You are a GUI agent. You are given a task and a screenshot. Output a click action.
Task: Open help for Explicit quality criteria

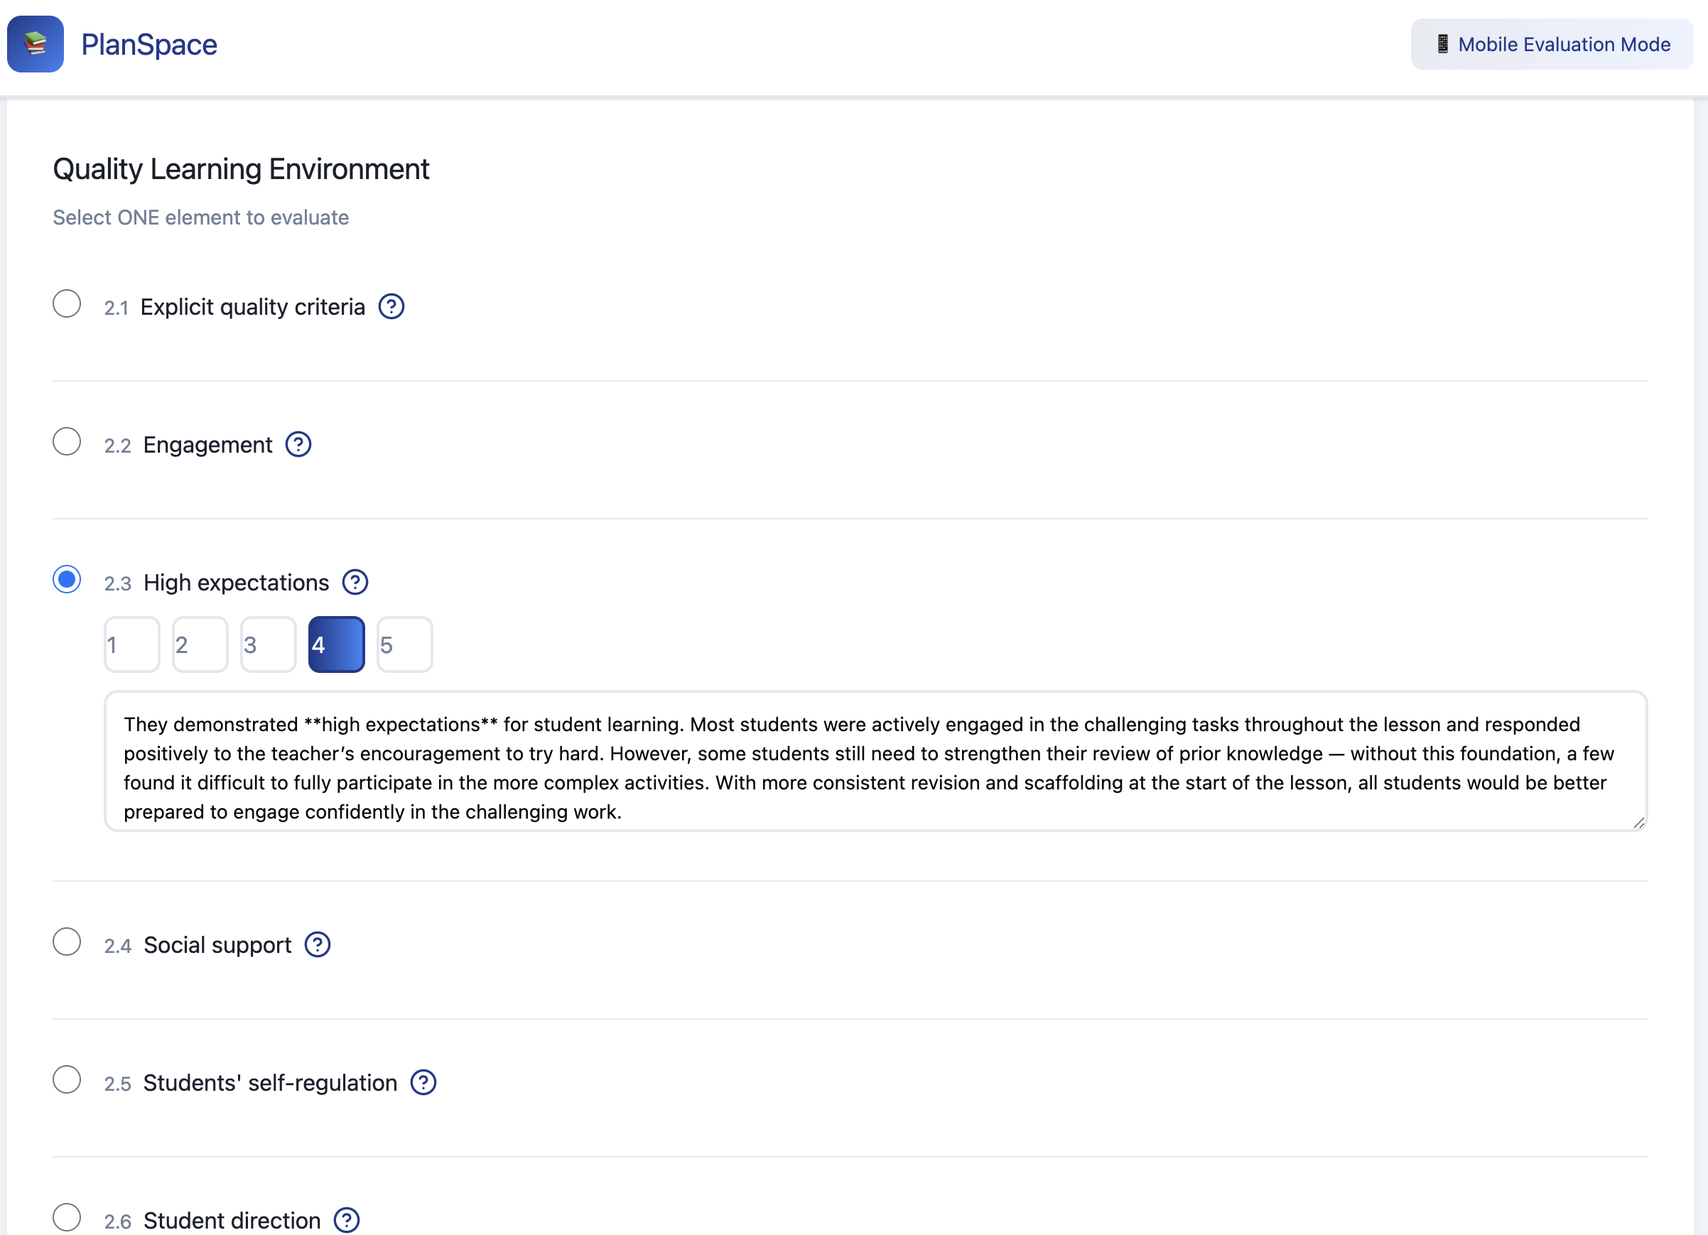coord(391,306)
